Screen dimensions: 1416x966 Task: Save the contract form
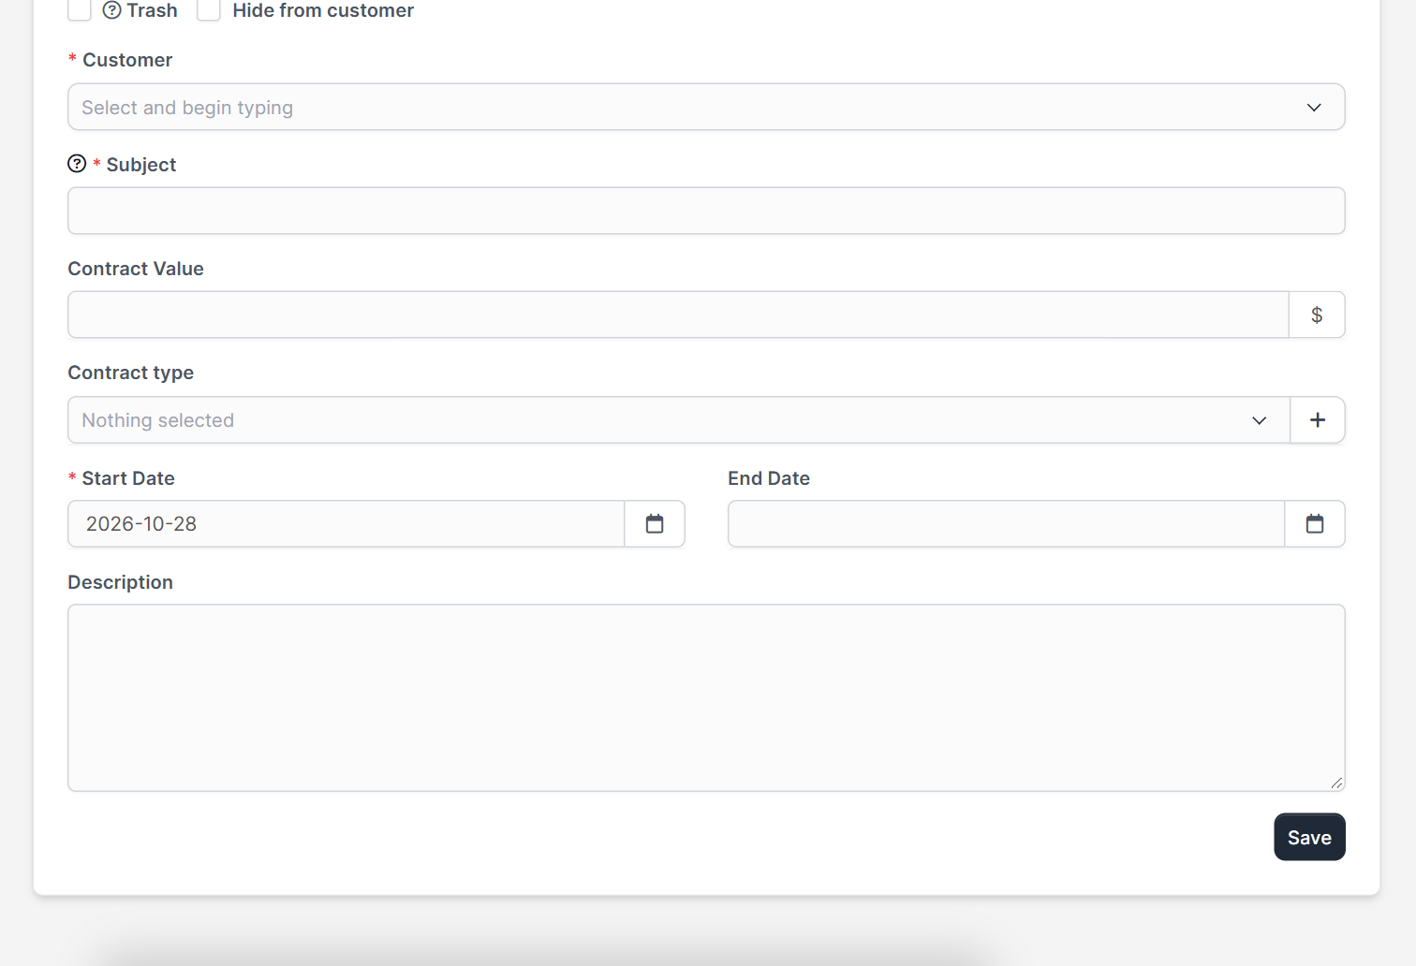[x=1309, y=837]
